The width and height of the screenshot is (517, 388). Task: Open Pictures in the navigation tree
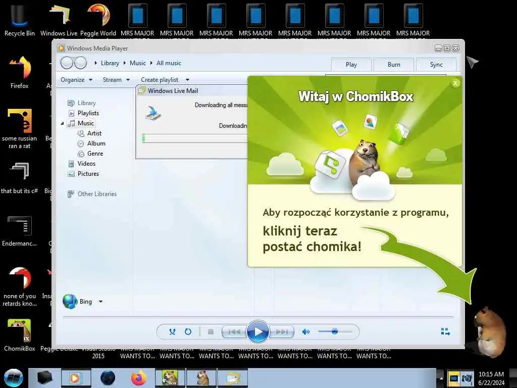[88, 174]
